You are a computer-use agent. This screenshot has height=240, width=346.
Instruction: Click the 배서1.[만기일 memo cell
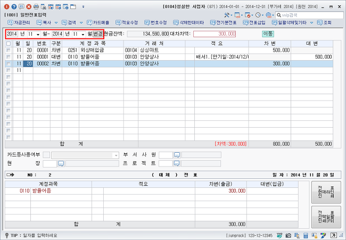(221, 57)
